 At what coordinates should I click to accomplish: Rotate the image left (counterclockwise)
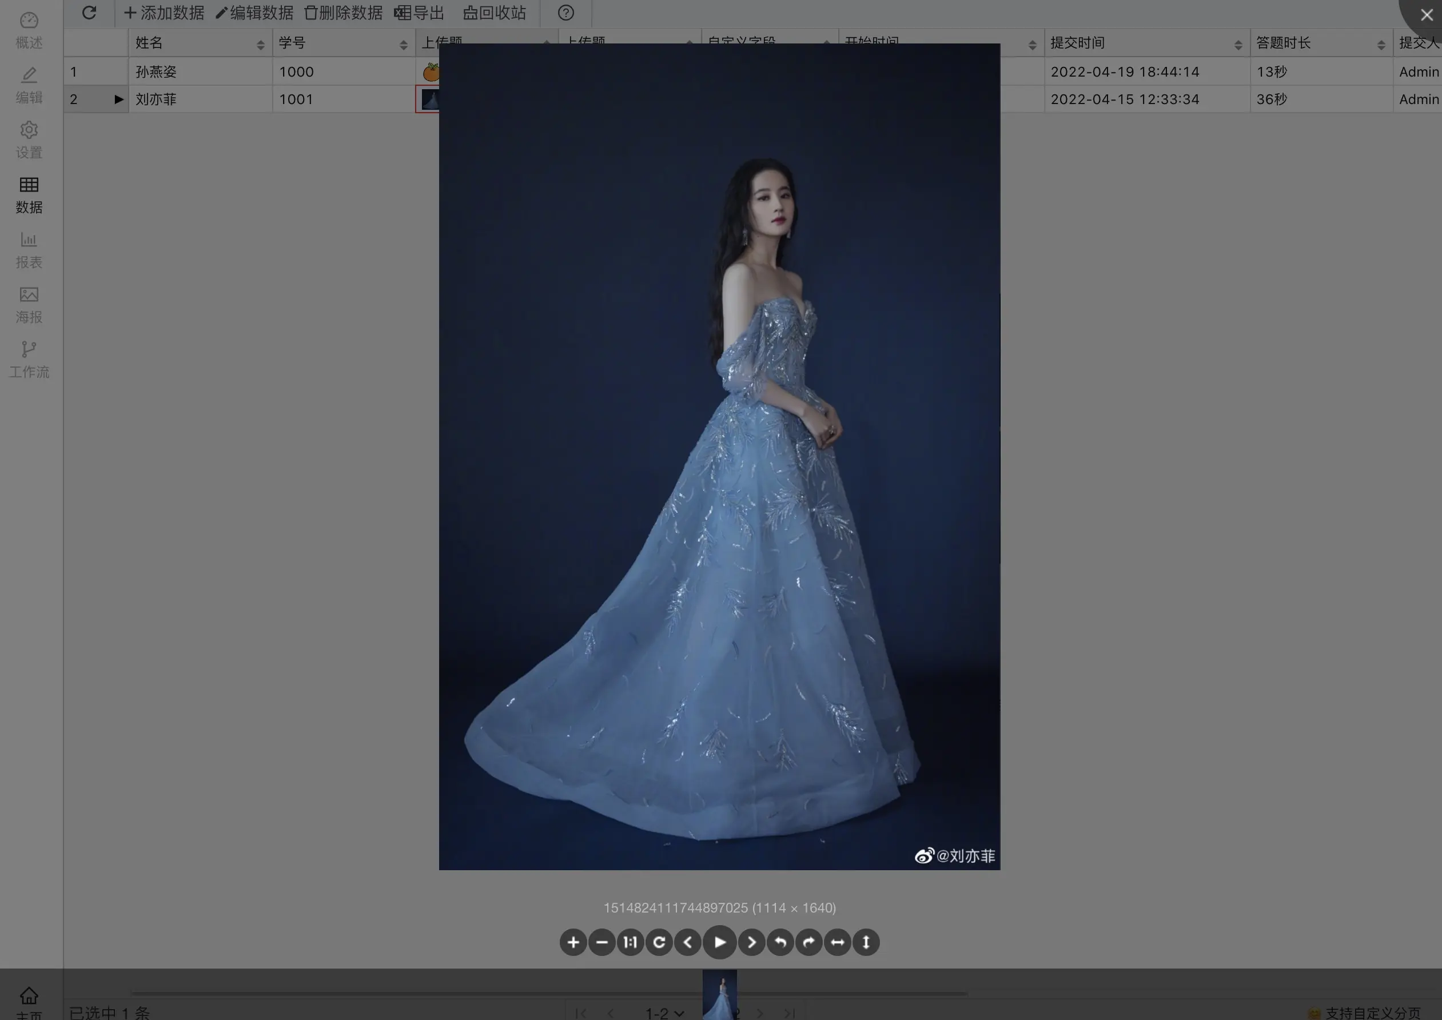pyautogui.click(x=780, y=942)
